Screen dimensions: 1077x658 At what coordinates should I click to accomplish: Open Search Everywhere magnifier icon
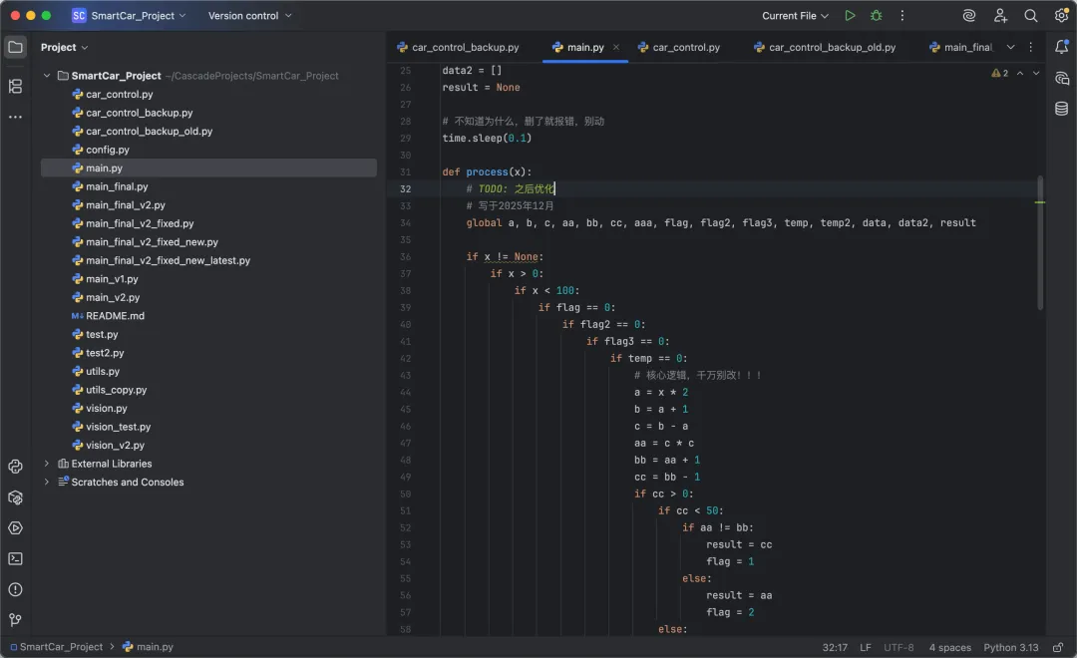pos(1031,16)
